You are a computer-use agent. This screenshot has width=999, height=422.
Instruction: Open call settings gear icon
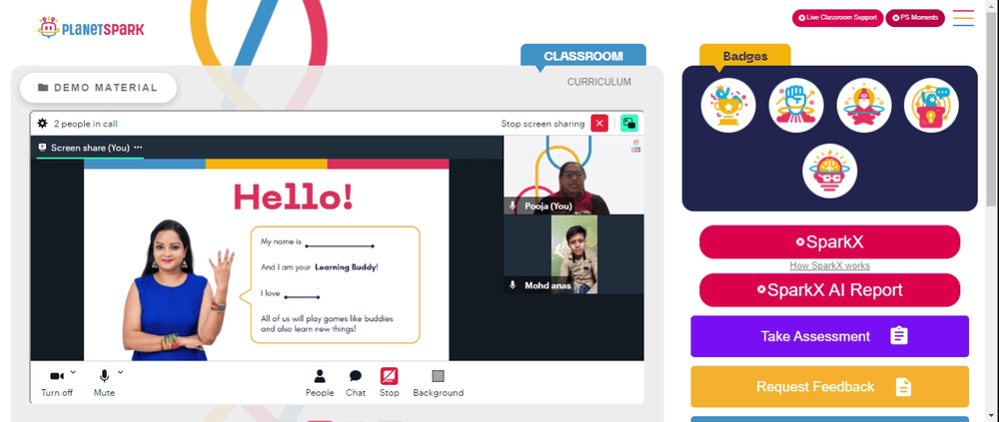(x=43, y=124)
